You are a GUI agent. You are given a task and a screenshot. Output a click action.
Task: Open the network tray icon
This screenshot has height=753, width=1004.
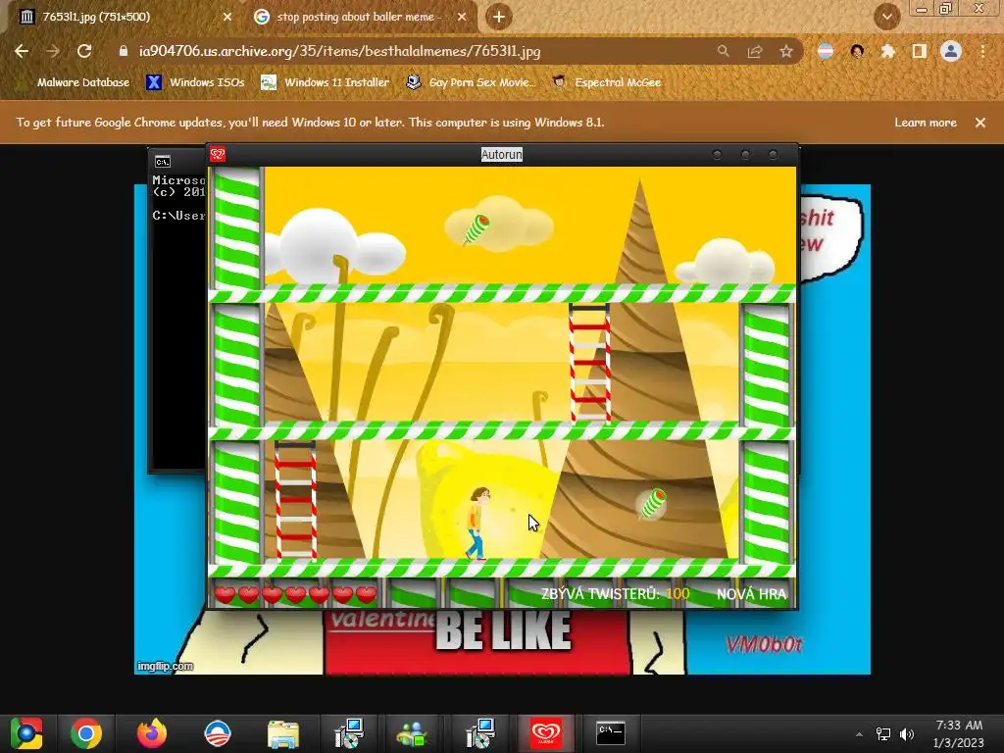coord(883,734)
